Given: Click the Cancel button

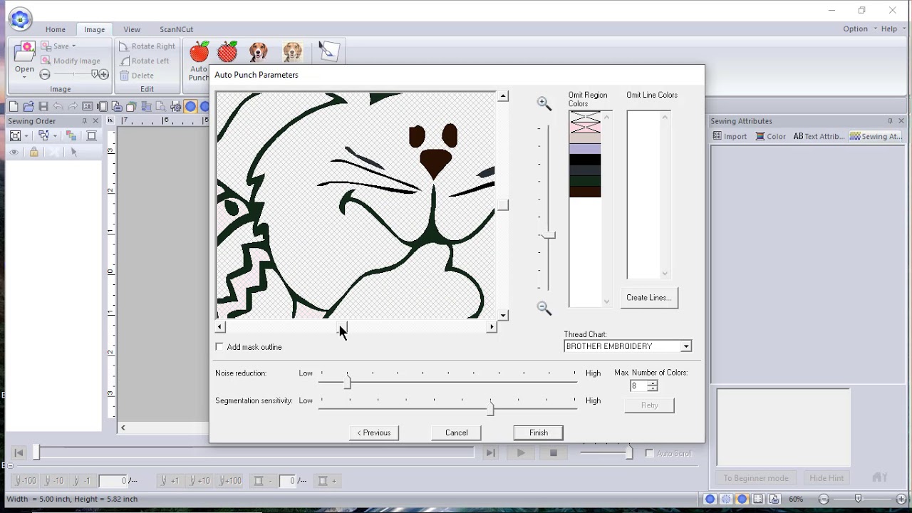Looking at the screenshot, I should click(x=457, y=432).
